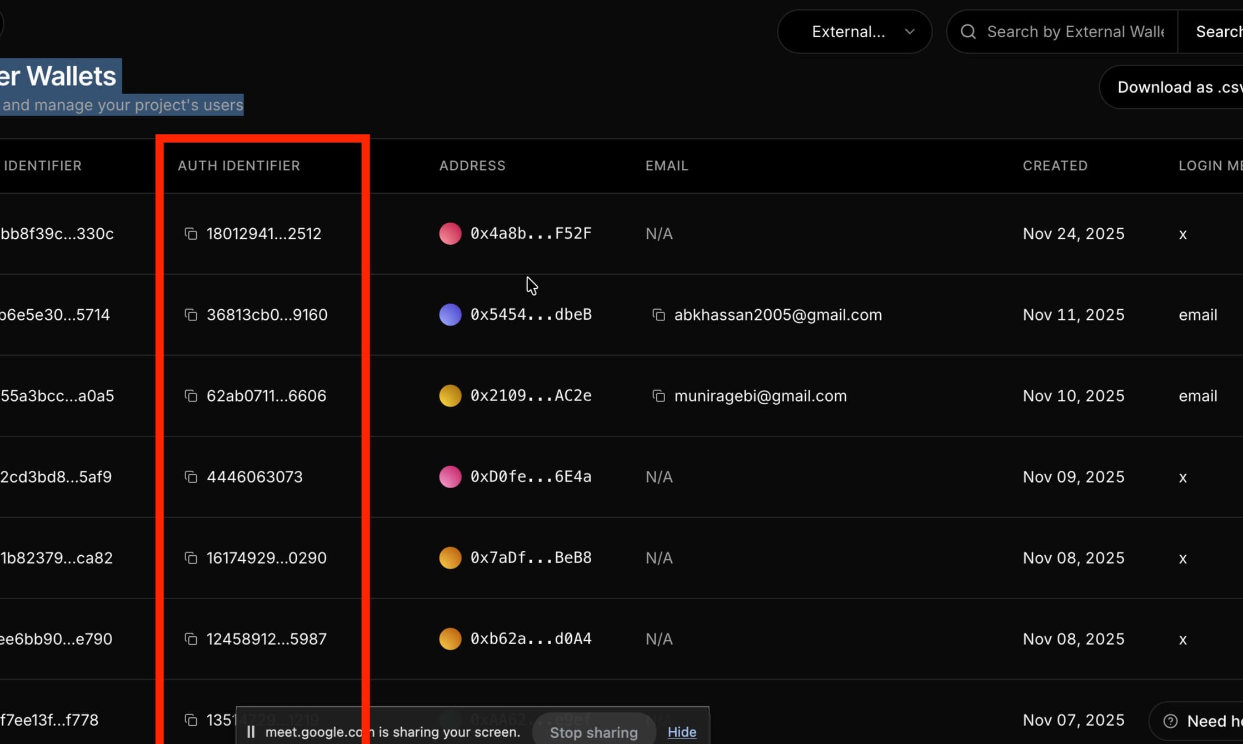Copy auth identifier 12458912...5987
1243x744 pixels.
click(191, 639)
